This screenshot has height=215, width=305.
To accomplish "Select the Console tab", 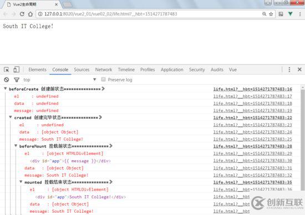I will pos(60,70).
